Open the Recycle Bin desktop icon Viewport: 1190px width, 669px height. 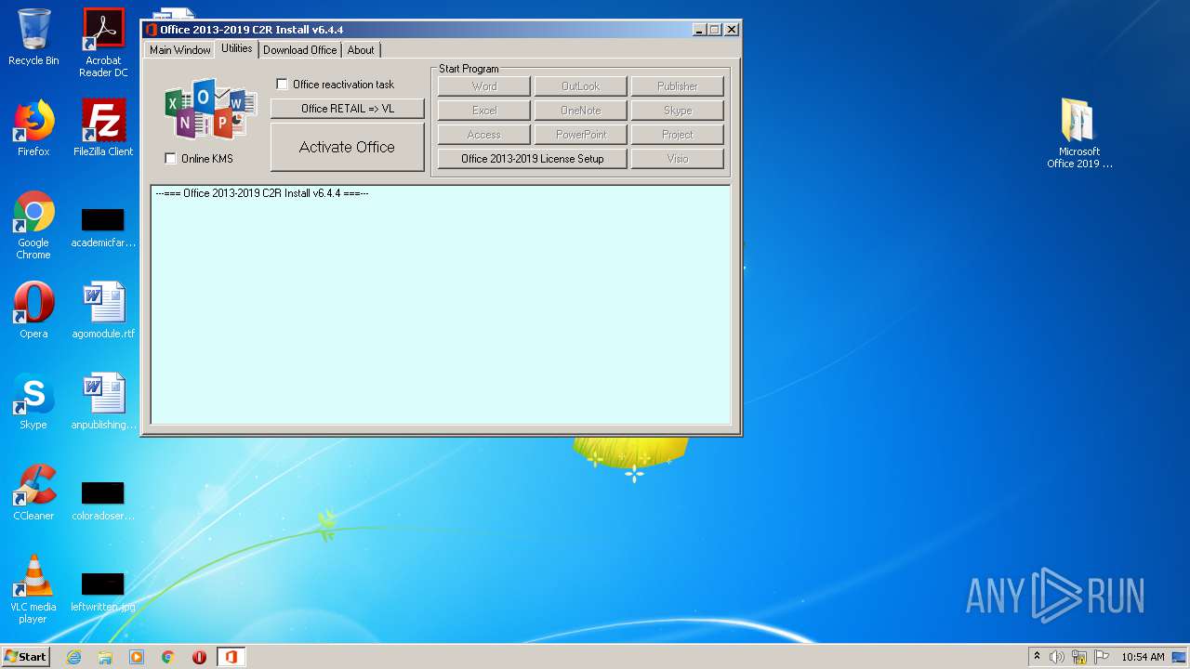pos(33,37)
